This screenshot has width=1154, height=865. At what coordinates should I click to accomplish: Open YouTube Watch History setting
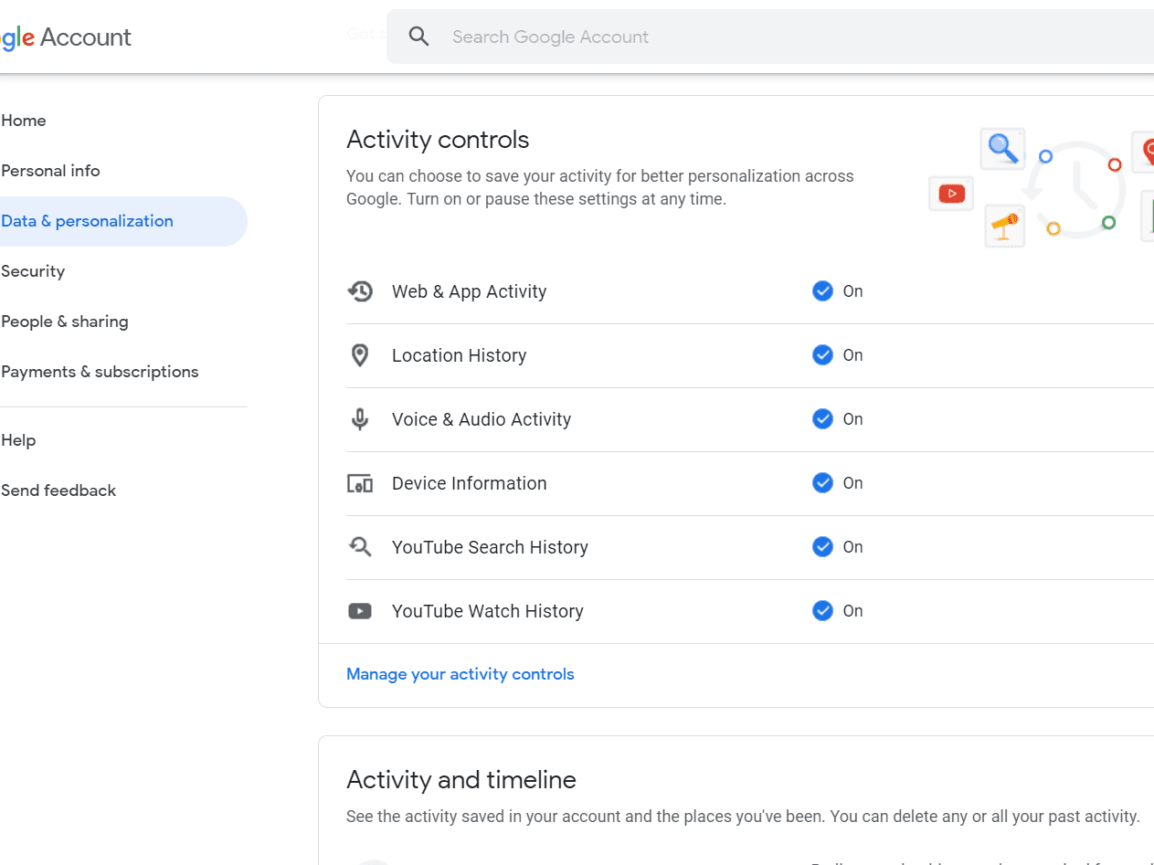(x=750, y=611)
